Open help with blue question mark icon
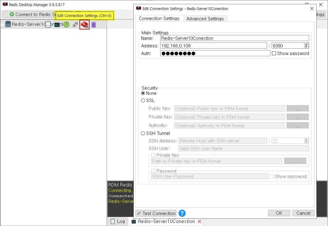This screenshot has height=226, width=328. coord(182,213)
